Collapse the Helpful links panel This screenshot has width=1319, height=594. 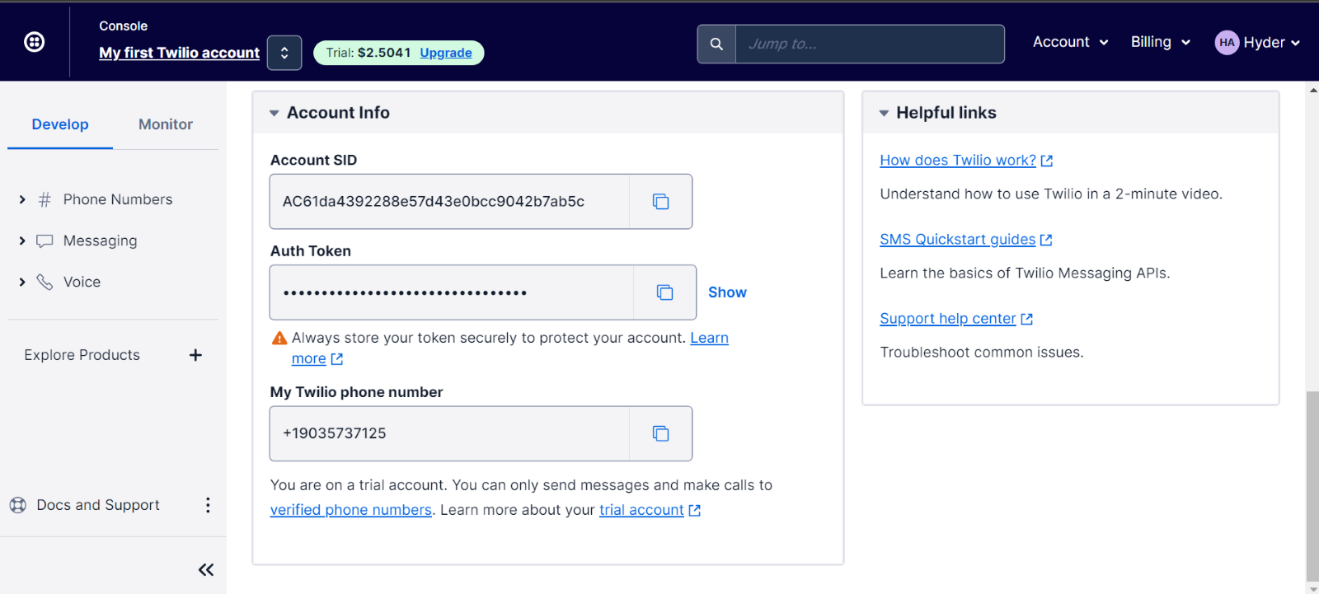pos(884,113)
